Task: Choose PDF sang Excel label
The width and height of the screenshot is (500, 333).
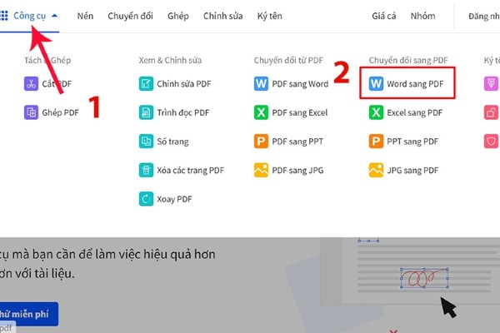Action: tap(300, 113)
